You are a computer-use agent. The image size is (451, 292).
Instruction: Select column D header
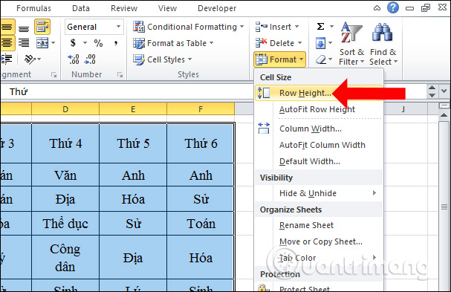click(x=65, y=109)
